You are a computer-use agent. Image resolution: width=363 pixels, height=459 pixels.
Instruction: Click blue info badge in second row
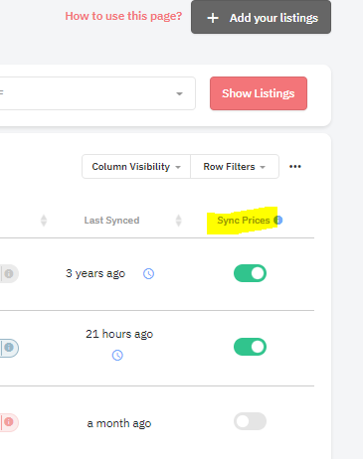click(x=9, y=348)
